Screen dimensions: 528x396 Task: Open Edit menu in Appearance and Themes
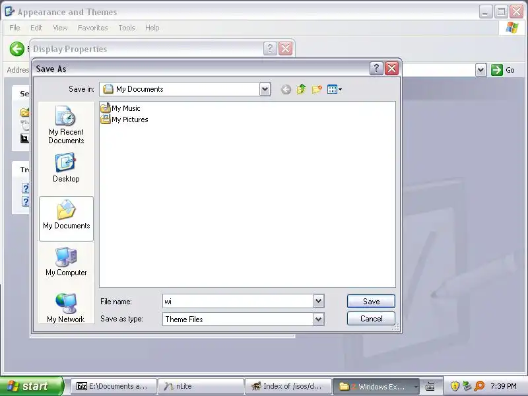point(36,28)
